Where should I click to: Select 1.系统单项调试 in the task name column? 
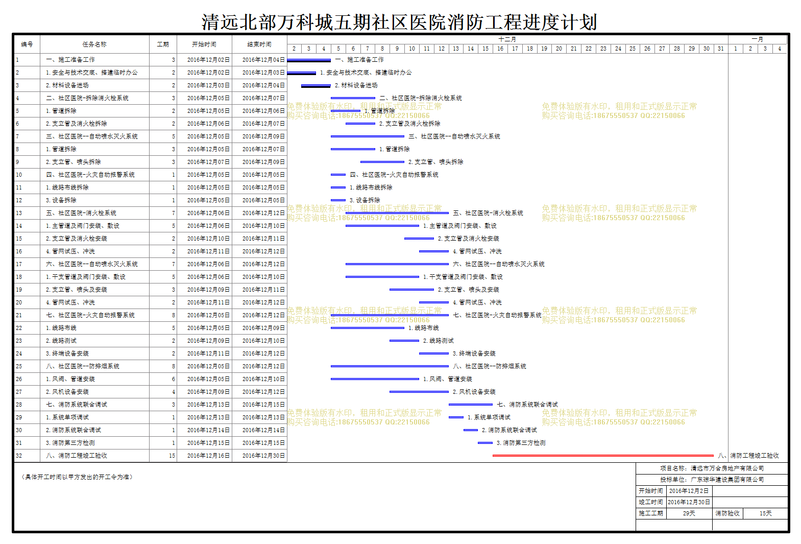(x=67, y=417)
